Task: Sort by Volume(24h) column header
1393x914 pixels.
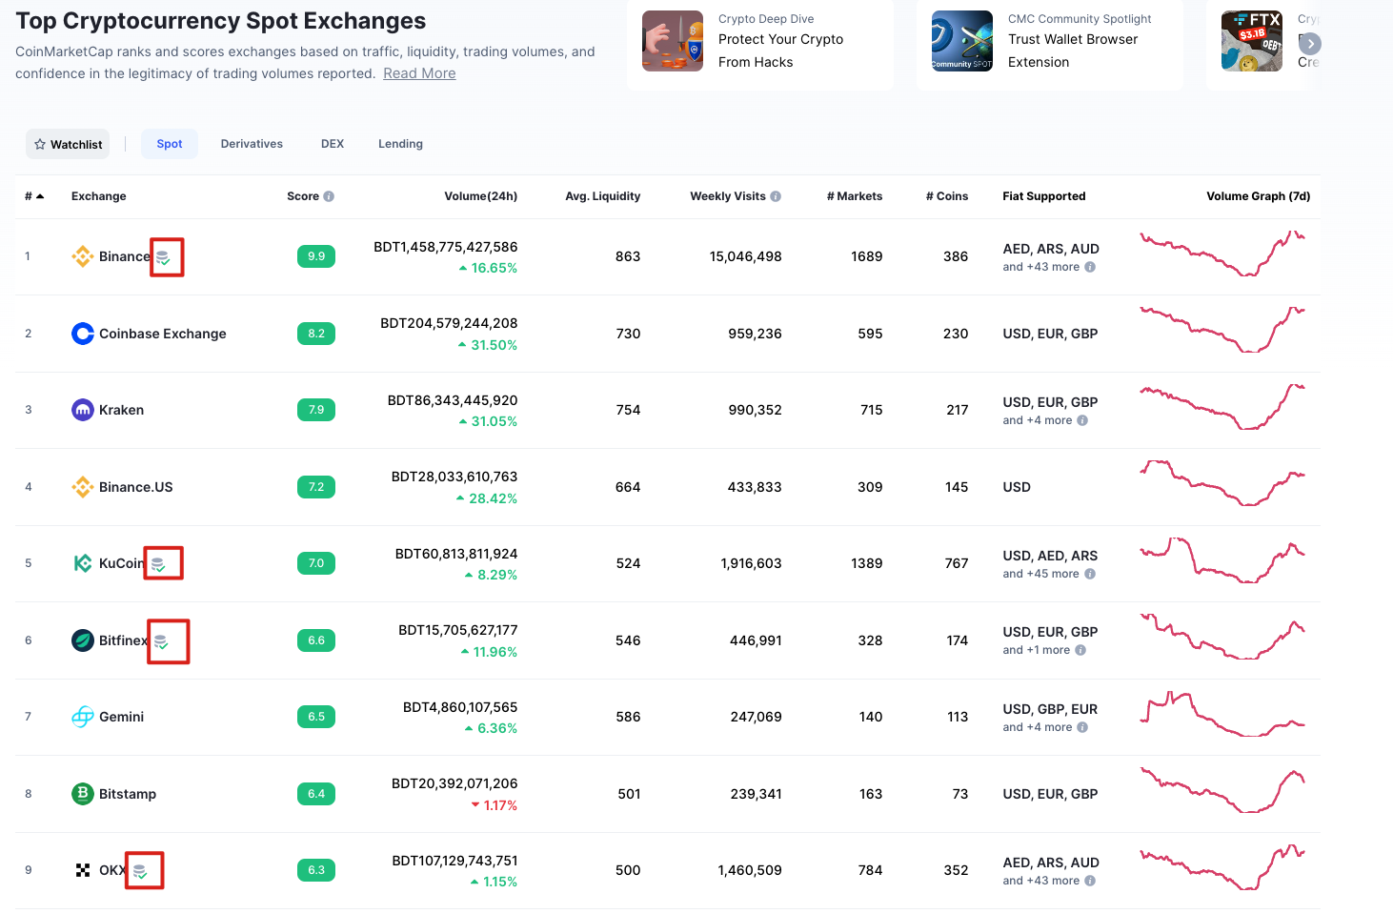Action: coord(481,196)
